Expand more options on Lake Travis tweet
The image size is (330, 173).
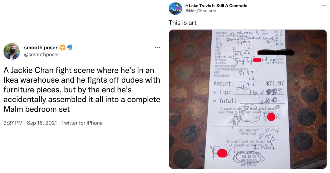pyautogui.click(x=324, y=6)
